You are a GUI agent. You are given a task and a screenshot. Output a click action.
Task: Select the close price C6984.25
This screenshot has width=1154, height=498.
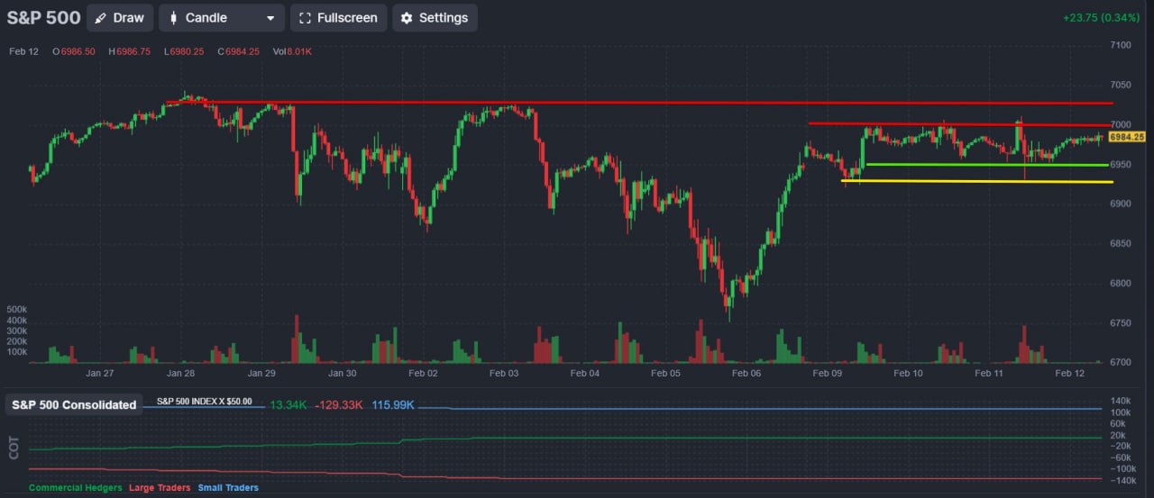click(x=238, y=51)
